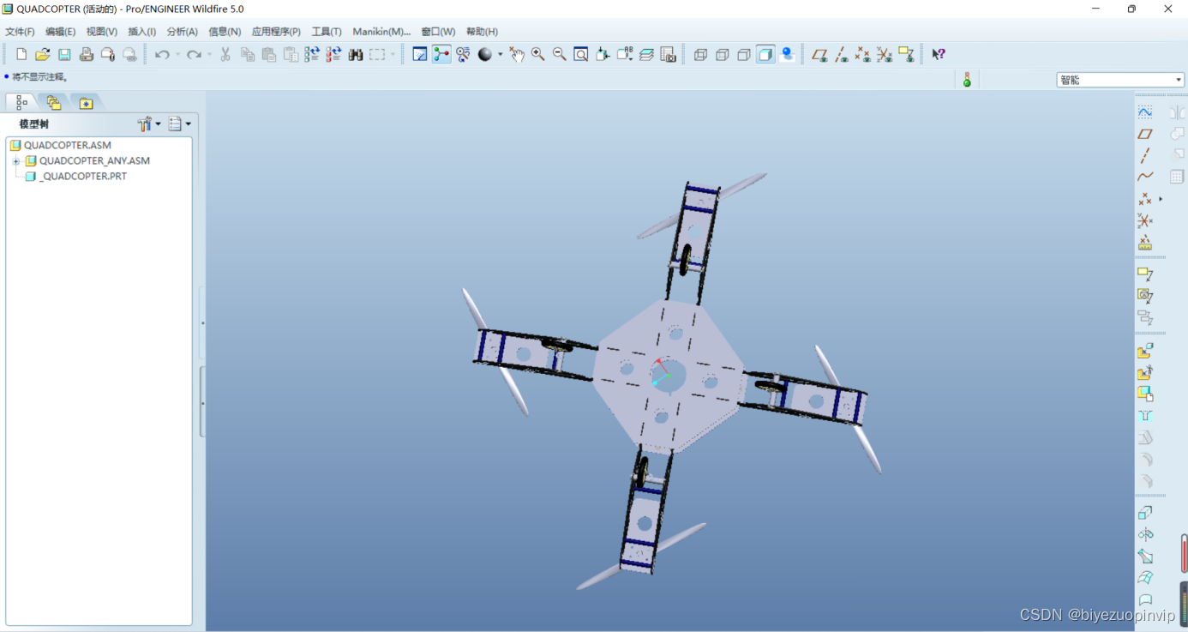Click the regeneration traffic light indicator
This screenshot has height=632, width=1188.
[967, 80]
